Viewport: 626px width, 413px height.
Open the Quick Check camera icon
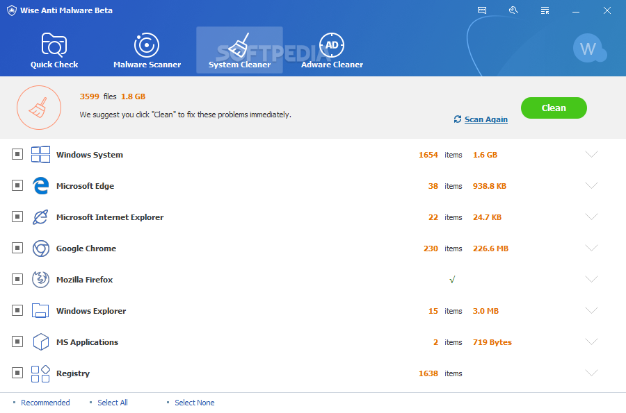[x=54, y=44]
